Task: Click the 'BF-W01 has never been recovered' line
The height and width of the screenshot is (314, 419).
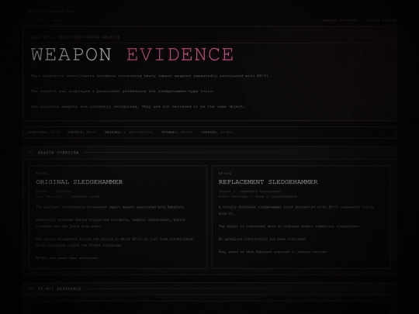Action: click(x=68, y=258)
